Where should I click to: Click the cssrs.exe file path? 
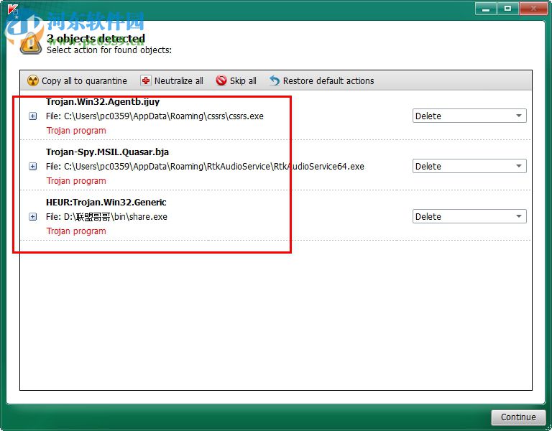[x=155, y=116]
